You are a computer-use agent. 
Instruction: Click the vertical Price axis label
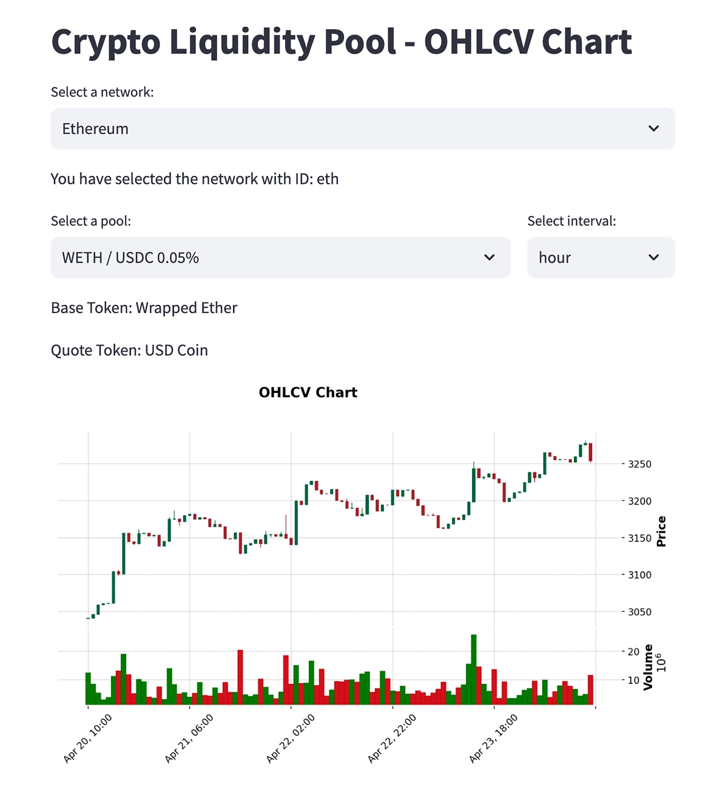pyautogui.click(x=661, y=531)
